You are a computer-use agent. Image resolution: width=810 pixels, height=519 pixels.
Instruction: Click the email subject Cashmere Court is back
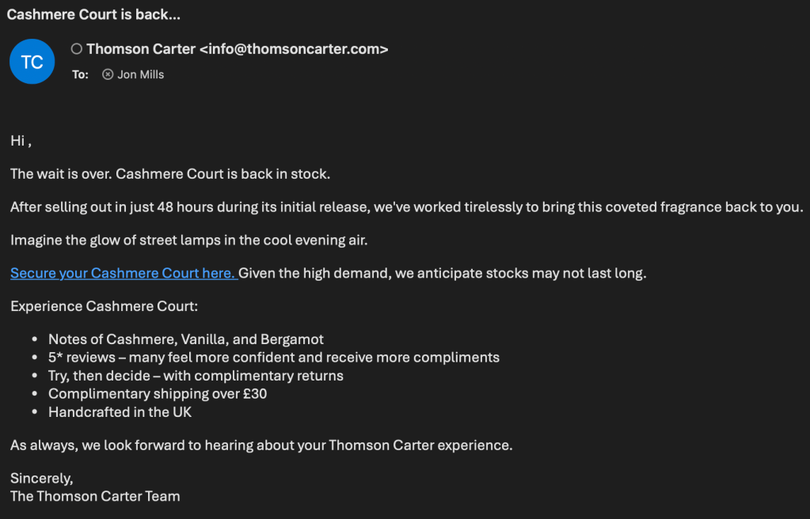click(x=93, y=15)
